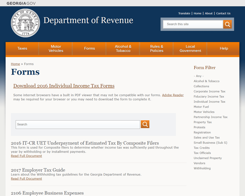245x196 pixels.
Task: Open the Help menu item
Action: pos(224,48)
